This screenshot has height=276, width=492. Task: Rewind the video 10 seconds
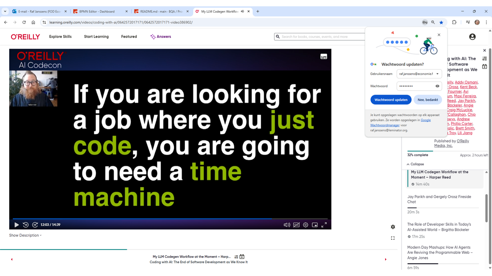(25, 225)
